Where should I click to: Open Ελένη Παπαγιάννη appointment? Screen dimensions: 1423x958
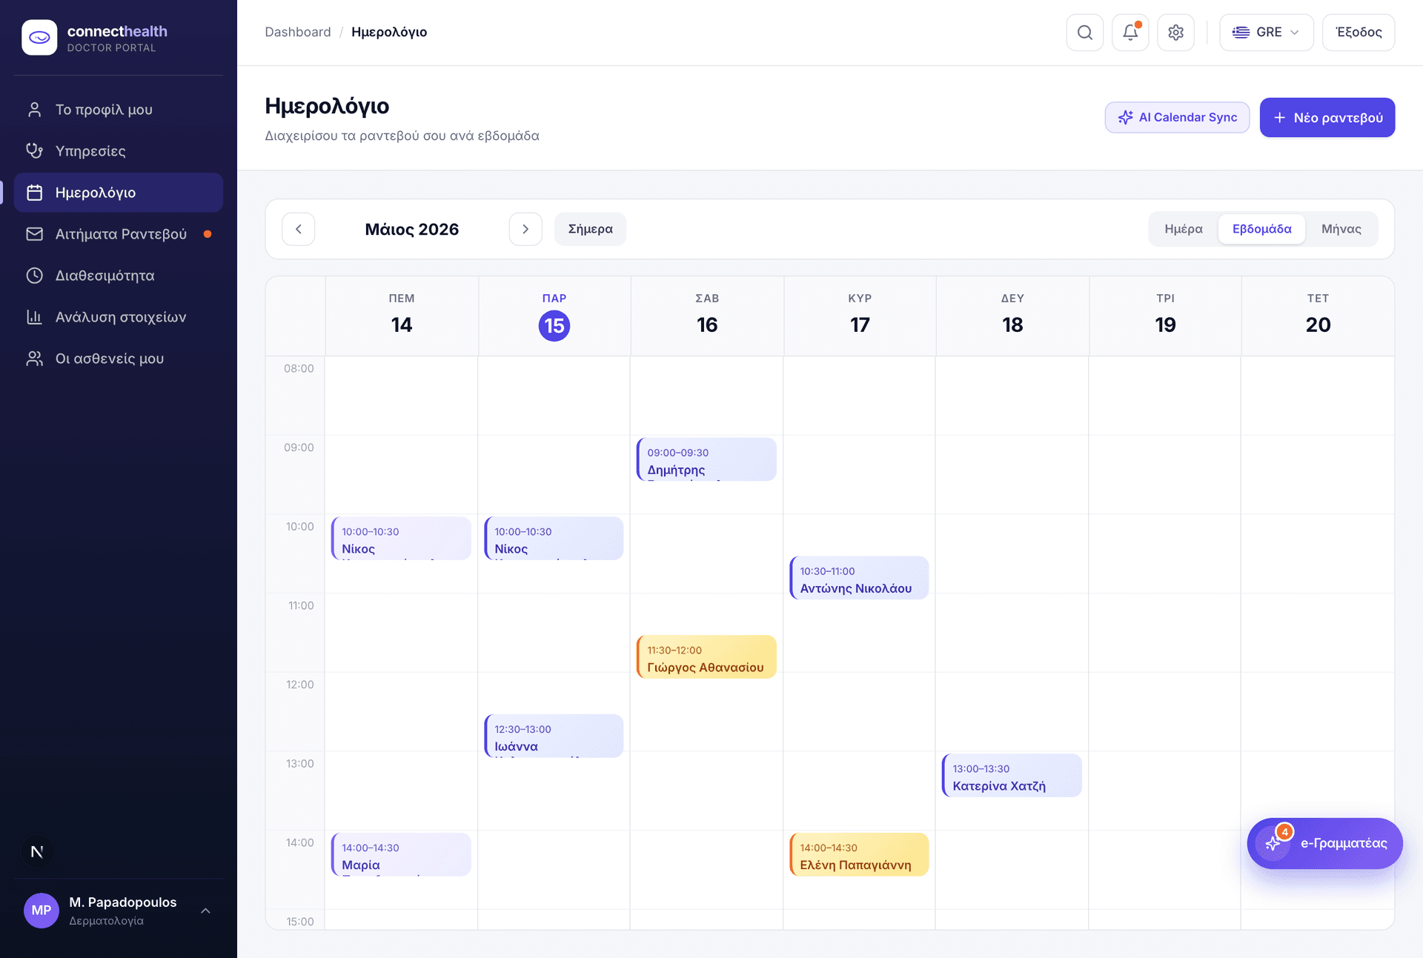click(x=859, y=855)
